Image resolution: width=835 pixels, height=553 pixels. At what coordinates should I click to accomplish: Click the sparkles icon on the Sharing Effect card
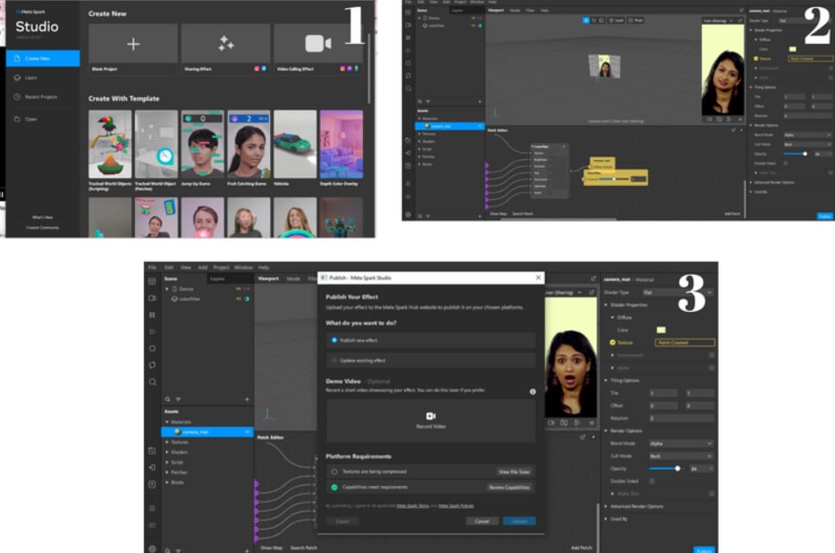pos(226,44)
